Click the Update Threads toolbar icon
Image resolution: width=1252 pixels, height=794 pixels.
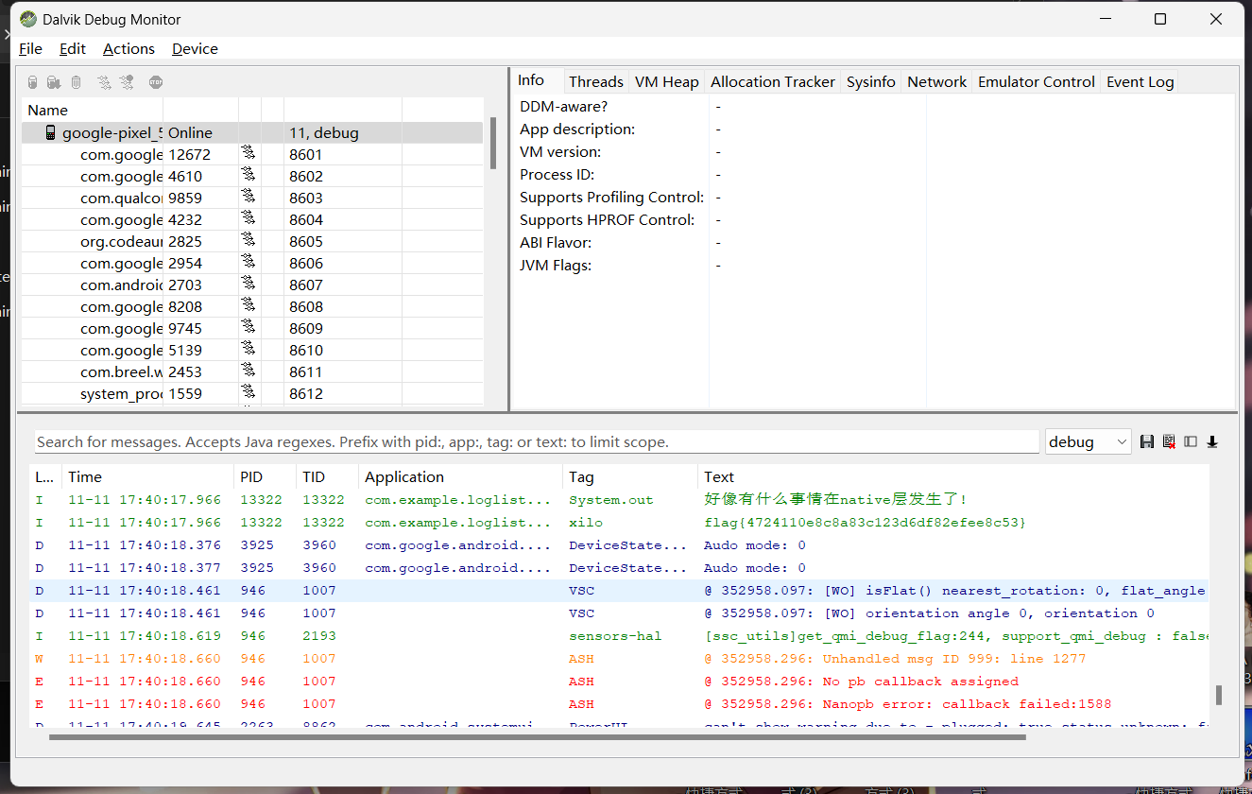tap(104, 82)
